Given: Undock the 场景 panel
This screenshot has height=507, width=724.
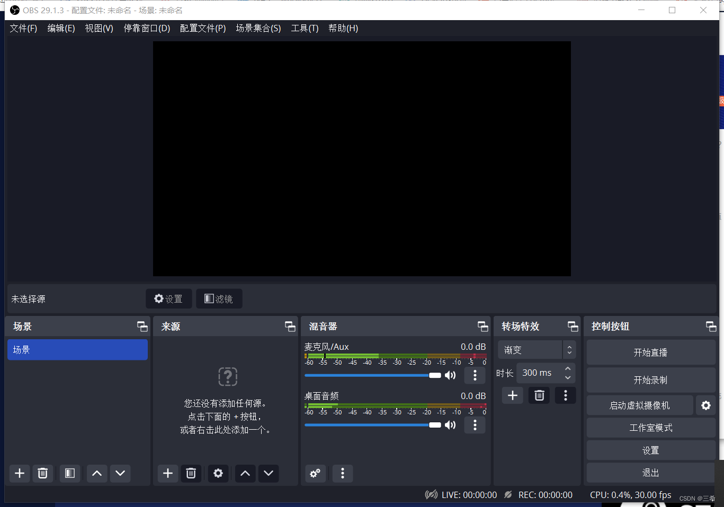Looking at the screenshot, I should coord(142,327).
